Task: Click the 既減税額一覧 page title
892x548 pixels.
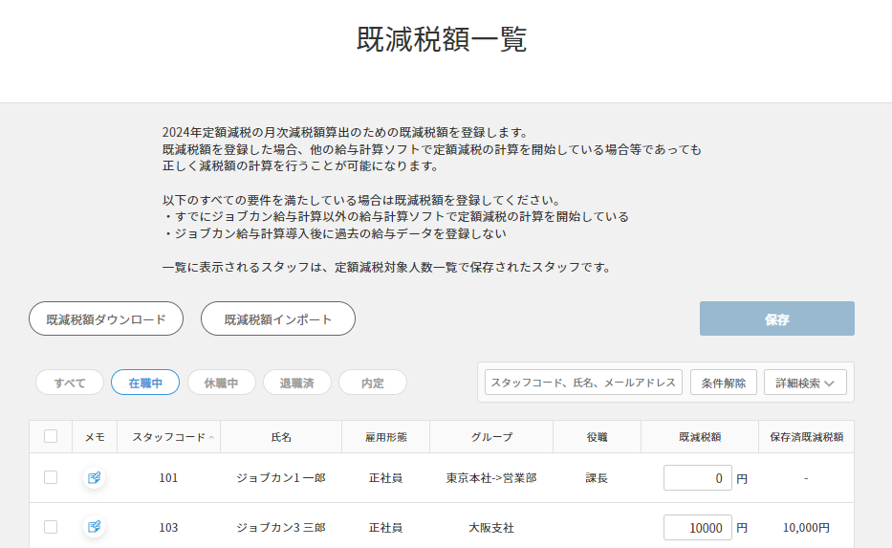Action: [x=442, y=38]
